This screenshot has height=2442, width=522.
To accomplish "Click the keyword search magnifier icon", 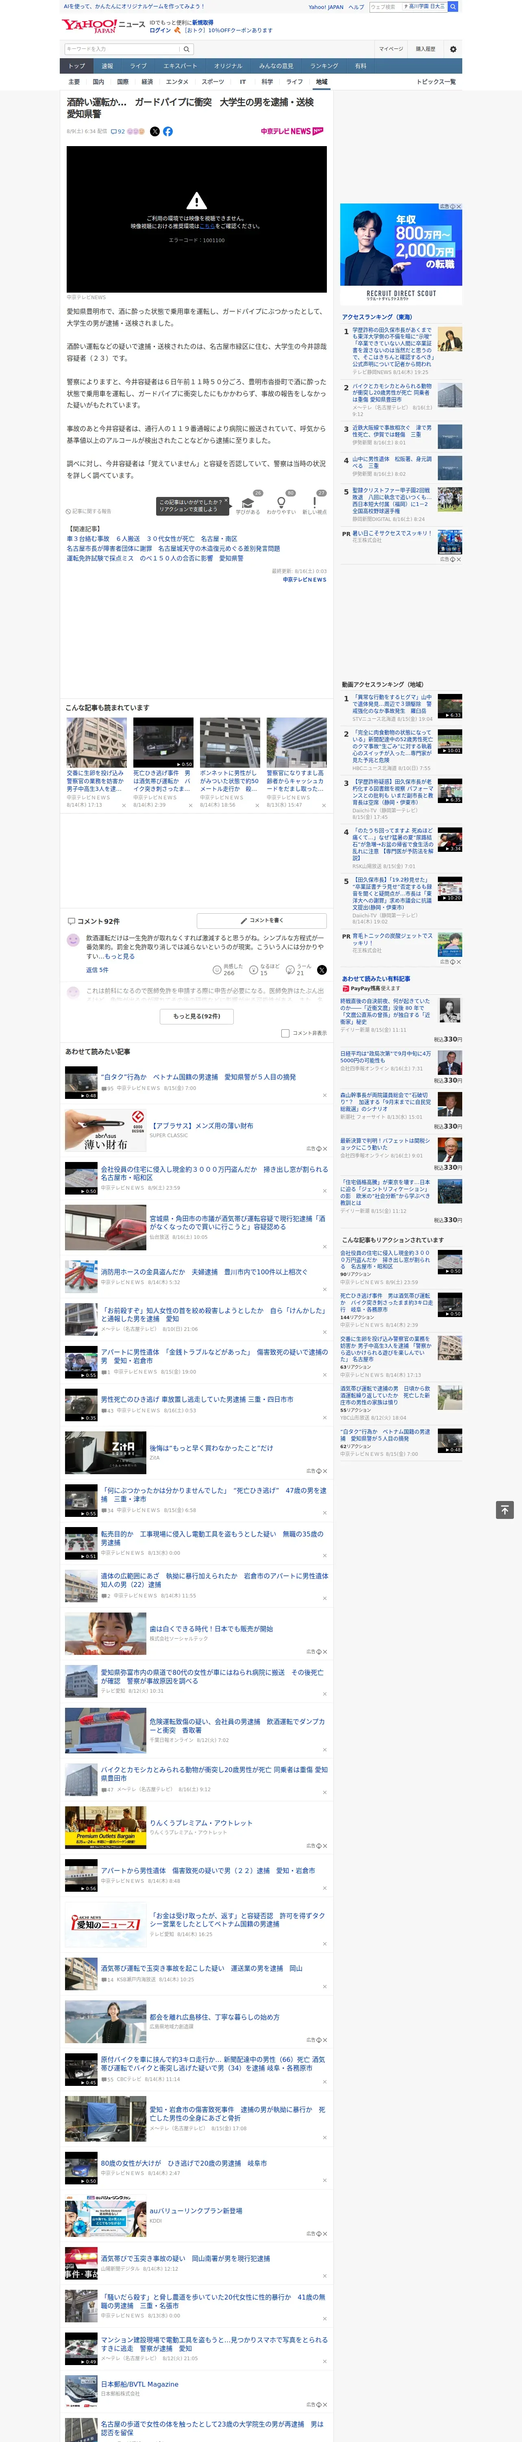I will pos(187,48).
